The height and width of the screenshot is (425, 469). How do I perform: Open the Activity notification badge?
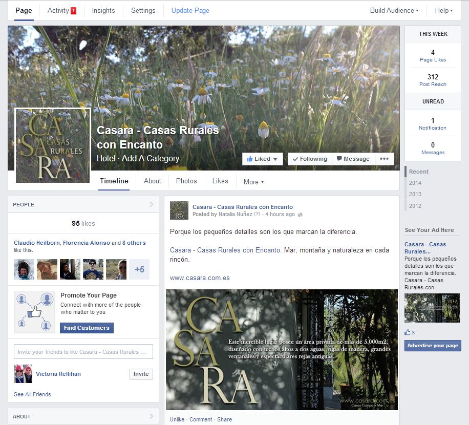coord(73,11)
